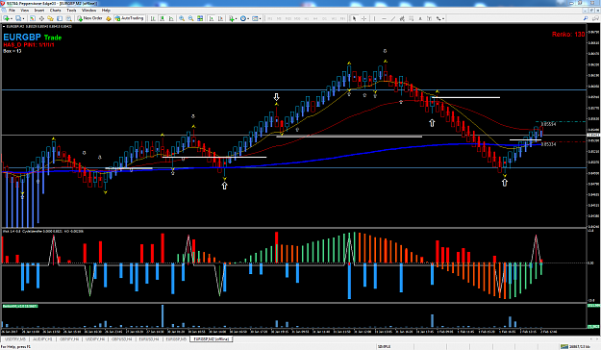This screenshot has height=350, width=601.
Task: Select the vertical line tool
Action: (374, 18)
